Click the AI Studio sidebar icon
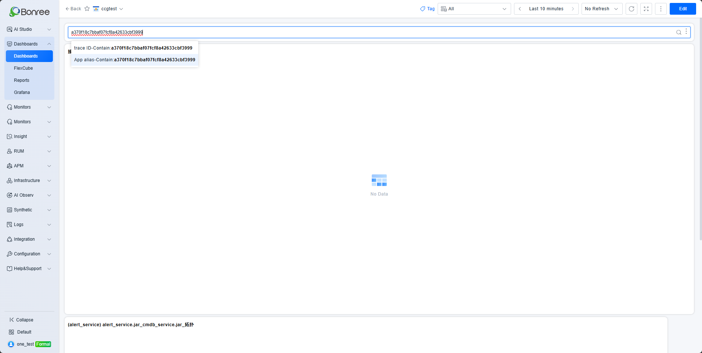The image size is (702, 353). coord(10,29)
